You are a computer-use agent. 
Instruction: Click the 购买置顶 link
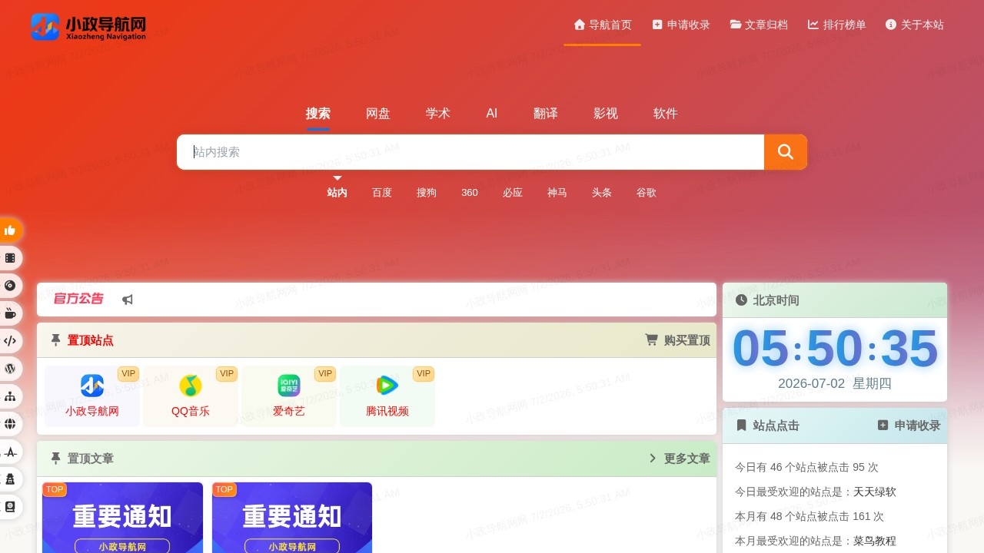point(687,340)
